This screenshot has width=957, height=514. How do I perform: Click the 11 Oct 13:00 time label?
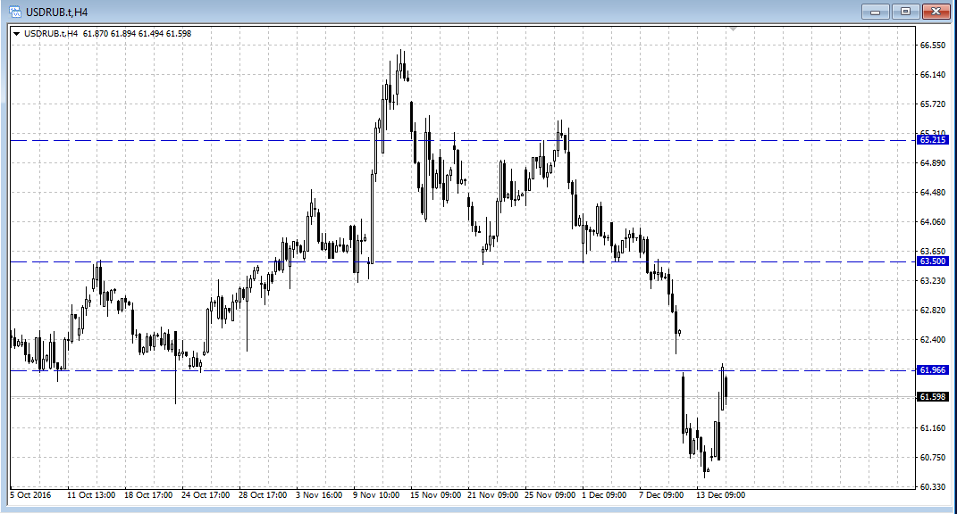[91, 495]
